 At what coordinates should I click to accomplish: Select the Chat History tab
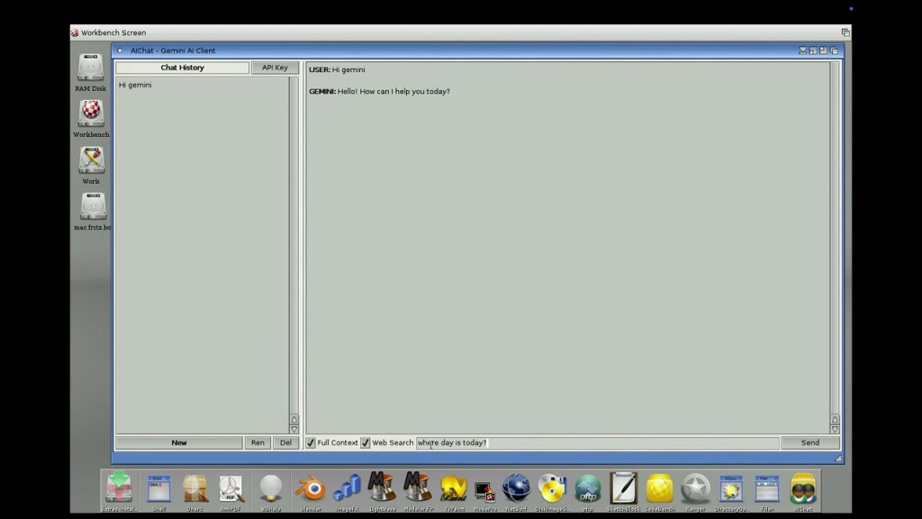pos(182,68)
